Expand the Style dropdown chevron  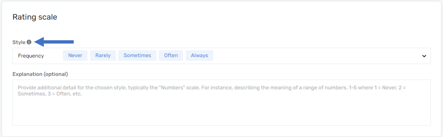(424, 56)
